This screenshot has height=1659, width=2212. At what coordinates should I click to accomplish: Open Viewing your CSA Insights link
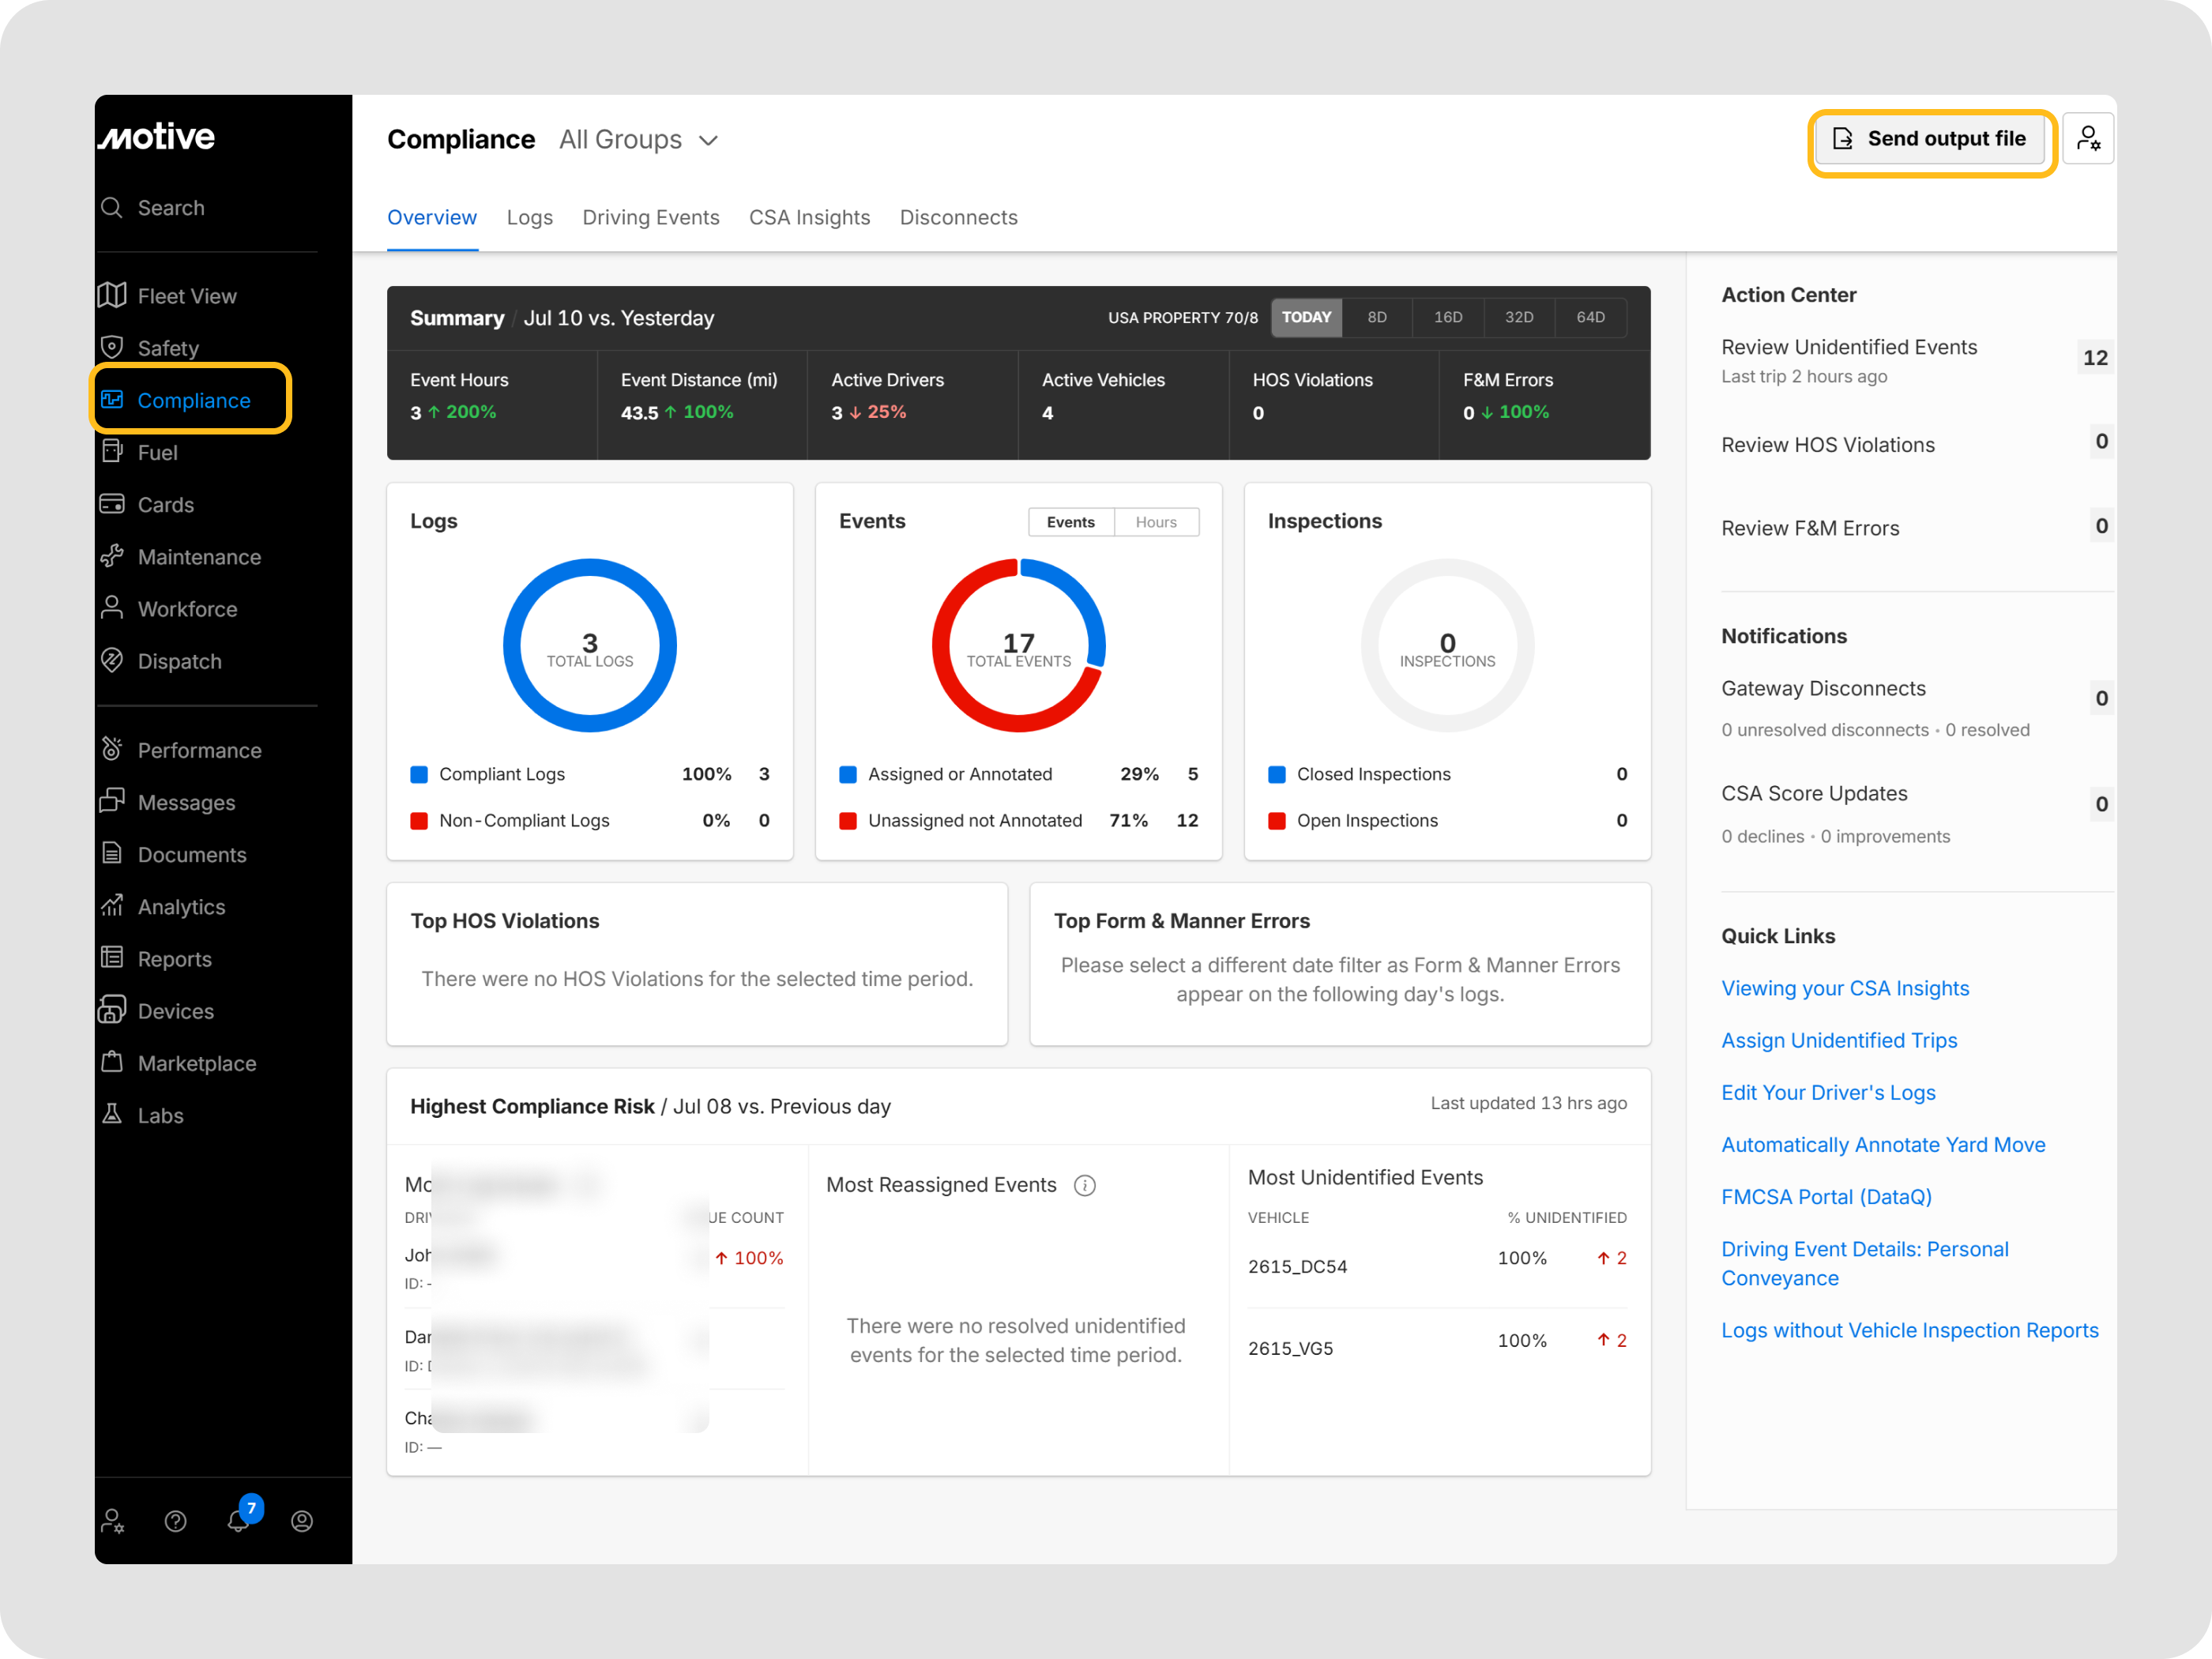[x=1845, y=988]
